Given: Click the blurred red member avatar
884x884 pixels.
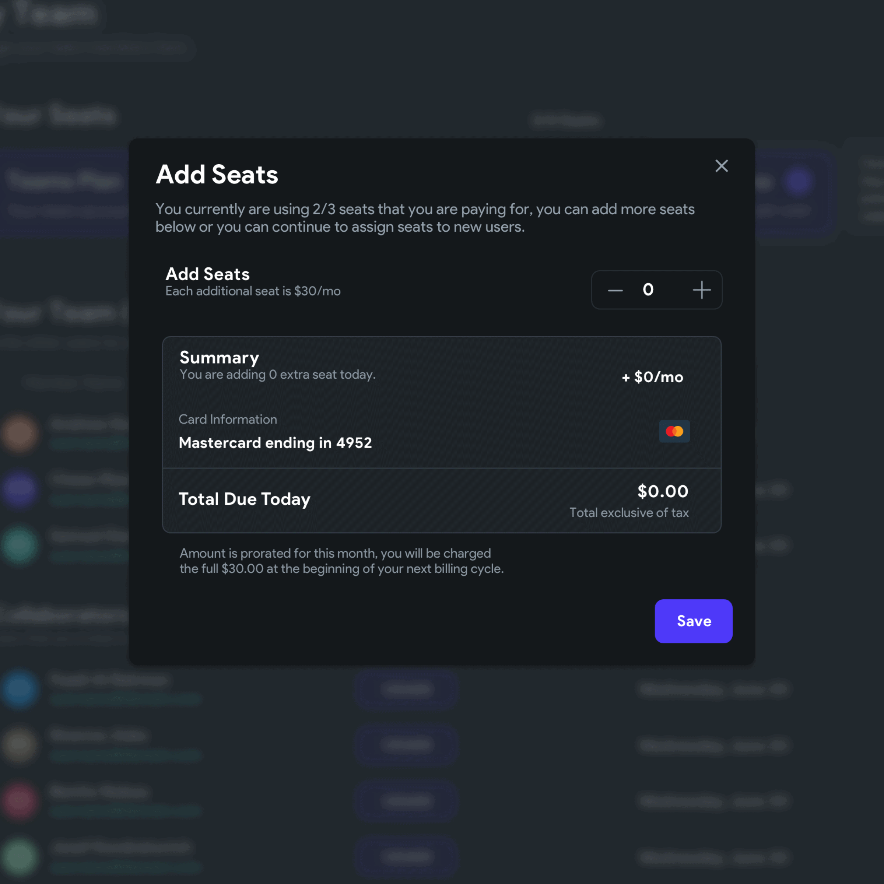Looking at the screenshot, I should (x=19, y=801).
